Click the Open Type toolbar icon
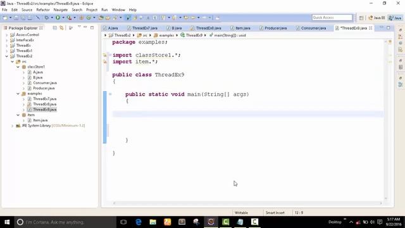Image resolution: width=405 pixels, height=228 pixels. coord(101,18)
